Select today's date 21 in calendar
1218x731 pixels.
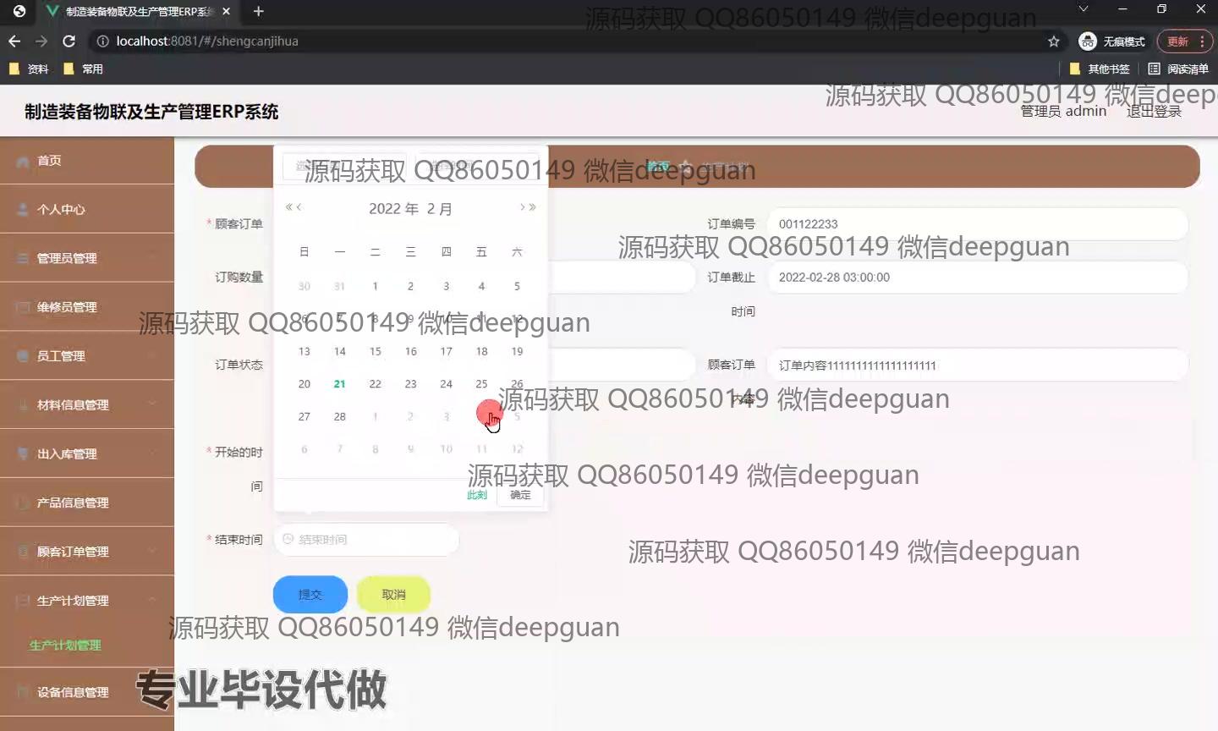[339, 384]
